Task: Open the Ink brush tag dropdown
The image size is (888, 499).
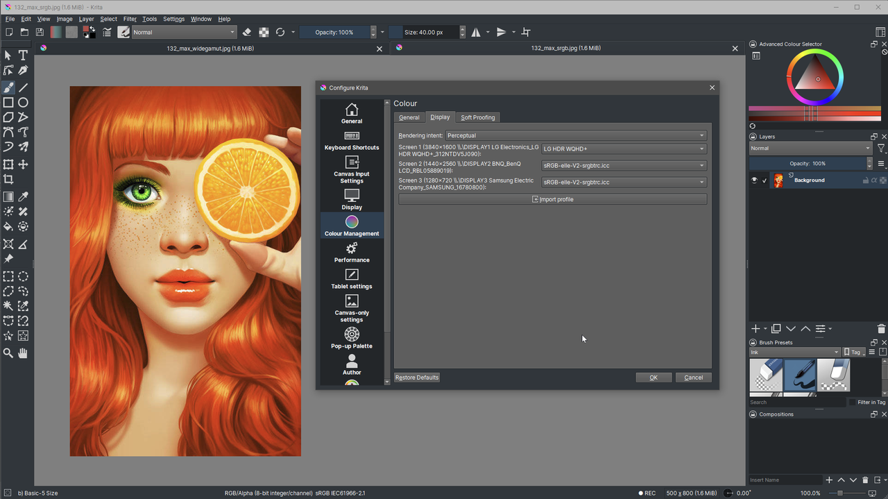Action: click(795, 352)
